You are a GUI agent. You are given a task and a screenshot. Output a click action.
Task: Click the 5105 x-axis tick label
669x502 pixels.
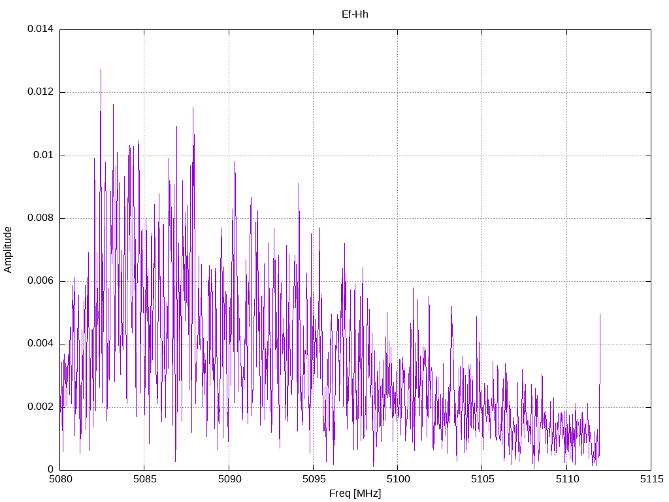(483, 479)
